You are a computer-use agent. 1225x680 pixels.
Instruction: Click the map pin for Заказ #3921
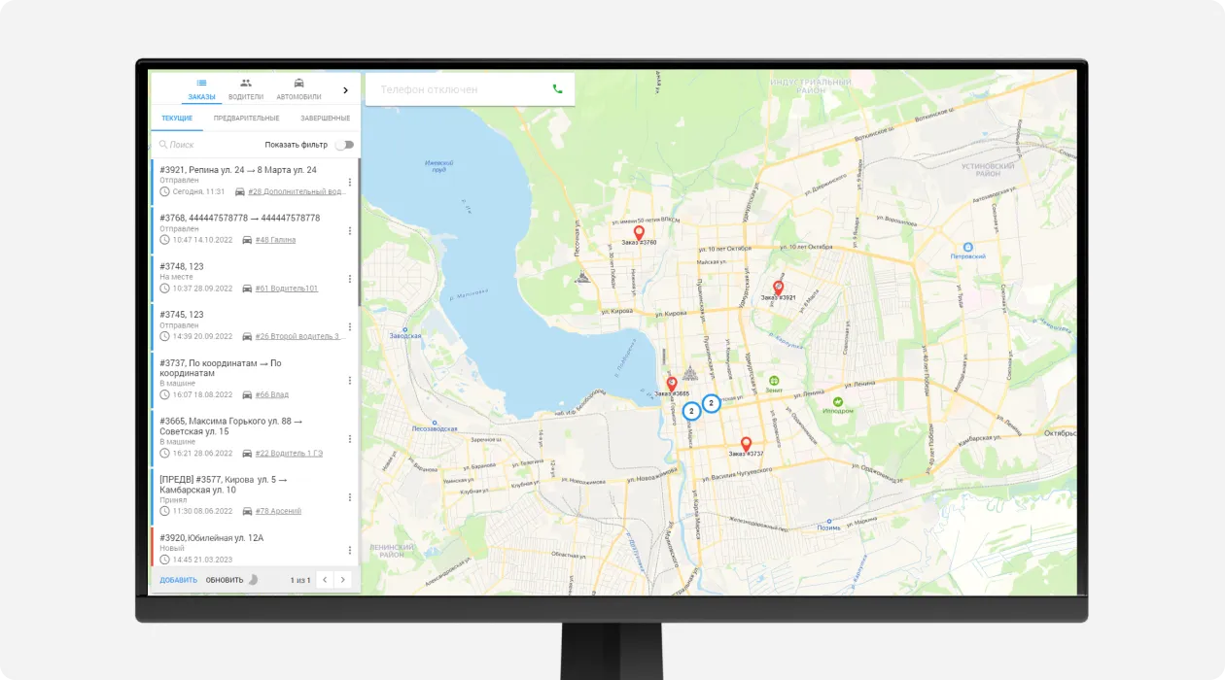coord(778,288)
